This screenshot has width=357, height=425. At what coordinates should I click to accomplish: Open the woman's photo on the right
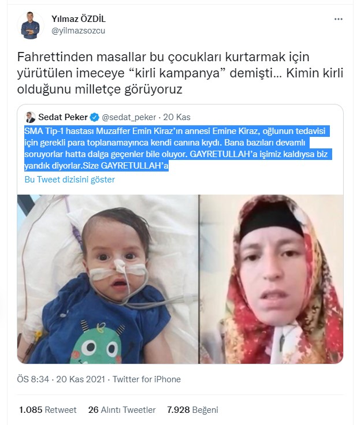point(272,279)
